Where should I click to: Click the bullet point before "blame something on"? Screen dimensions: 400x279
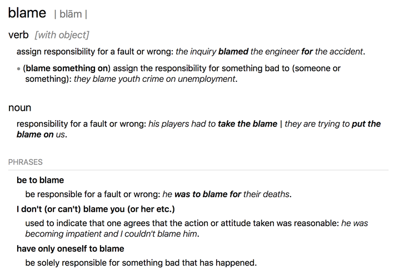tap(19, 68)
